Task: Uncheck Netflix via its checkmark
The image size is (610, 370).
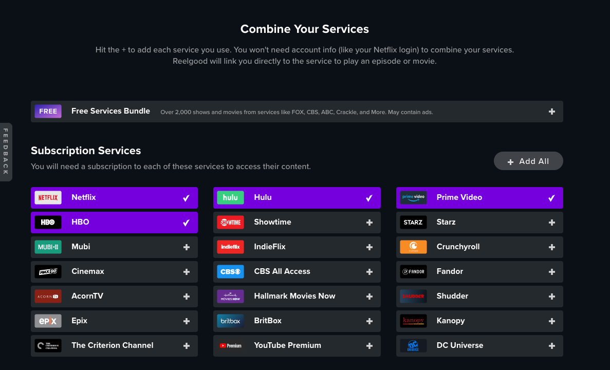Action: coord(187,198)
